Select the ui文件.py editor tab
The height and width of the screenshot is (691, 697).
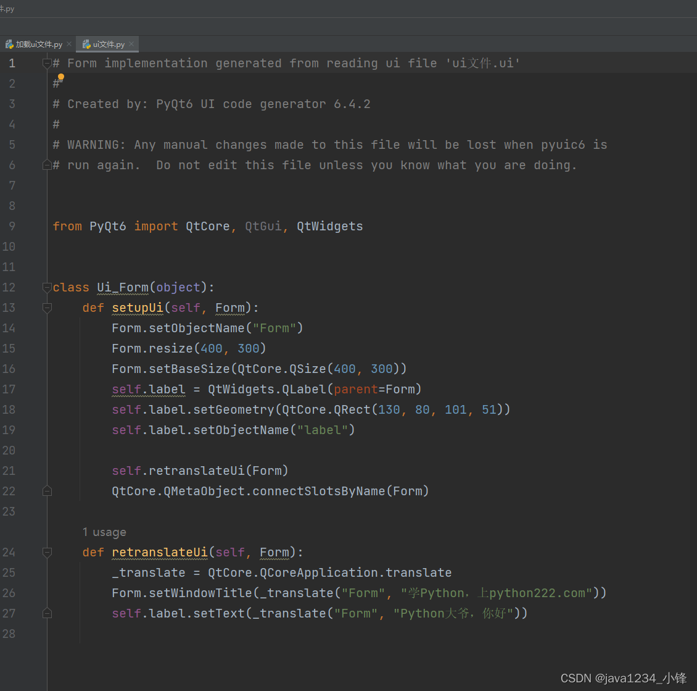[109, 44]
